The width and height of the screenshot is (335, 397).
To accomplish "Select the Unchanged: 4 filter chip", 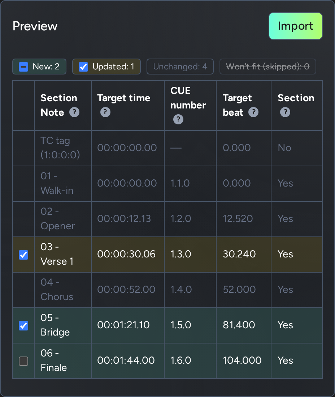I will coord(180,67).
